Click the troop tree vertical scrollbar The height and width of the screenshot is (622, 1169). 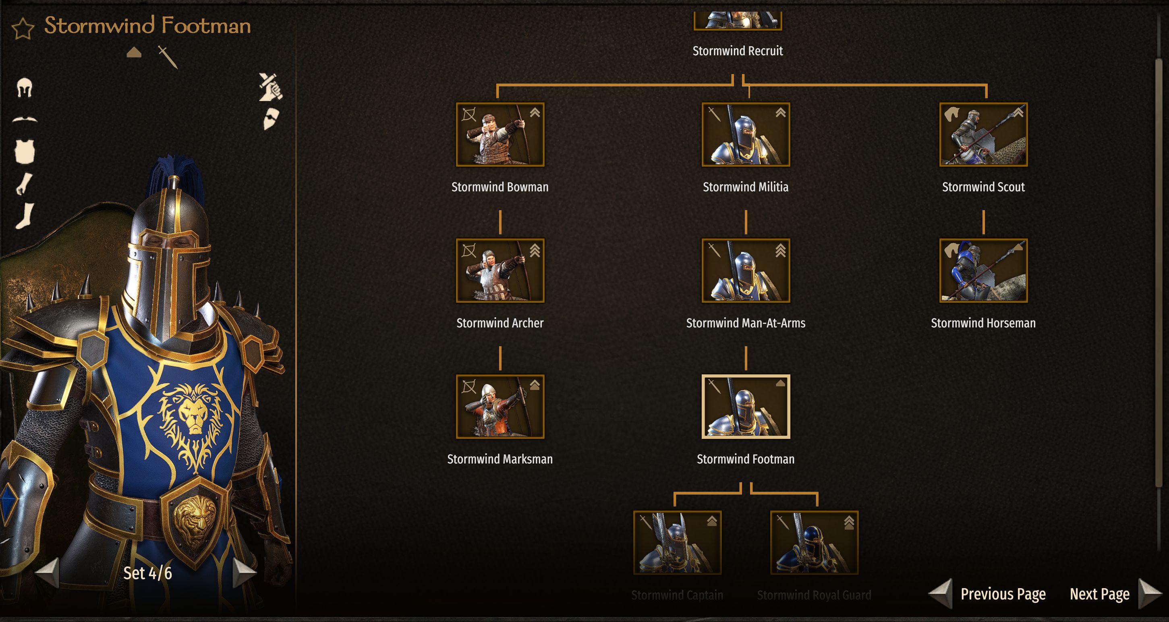(1159, 272)
